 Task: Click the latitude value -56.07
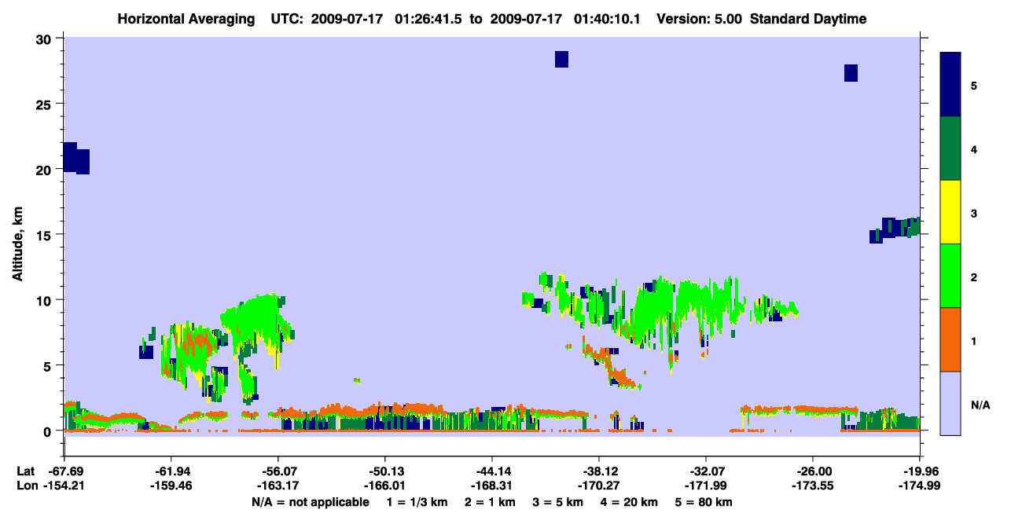point(278,471)
